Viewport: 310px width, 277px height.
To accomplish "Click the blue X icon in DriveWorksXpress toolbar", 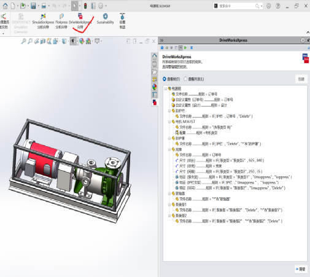I will (192, 48).
